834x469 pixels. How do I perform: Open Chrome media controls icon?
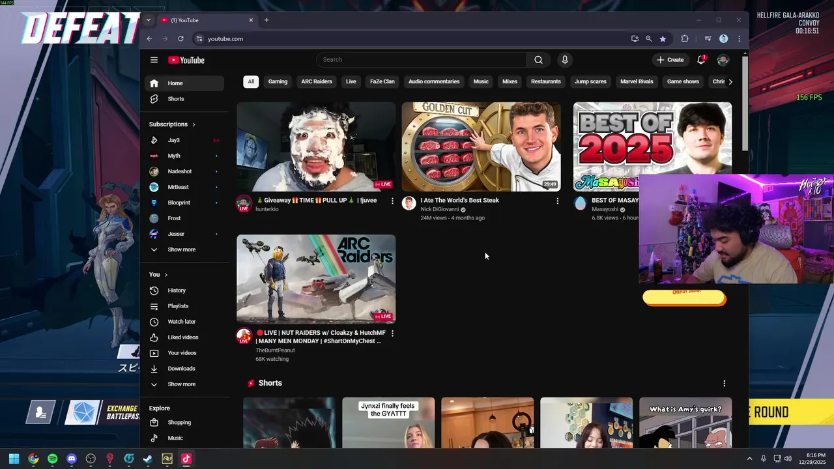[708, 38]
